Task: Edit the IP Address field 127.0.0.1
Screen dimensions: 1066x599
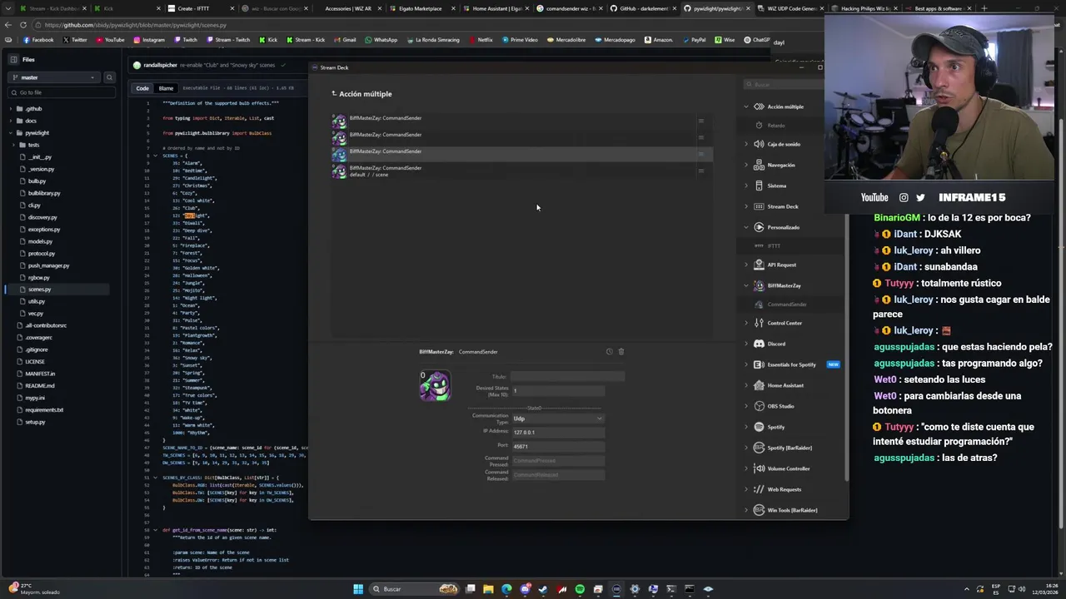Action: pyautogui.click(x=558, y=433)
